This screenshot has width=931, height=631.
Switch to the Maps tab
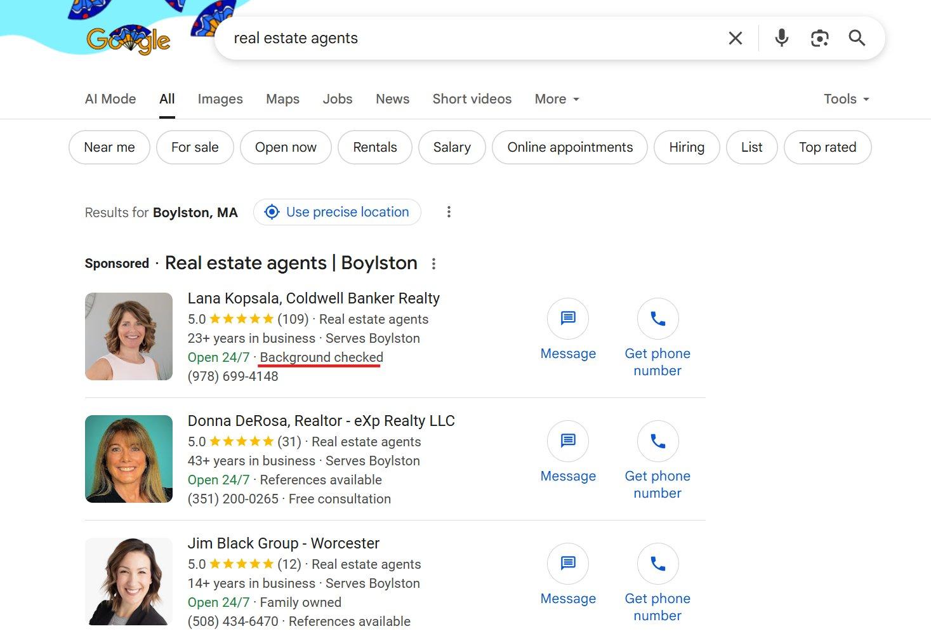point(282,99)
